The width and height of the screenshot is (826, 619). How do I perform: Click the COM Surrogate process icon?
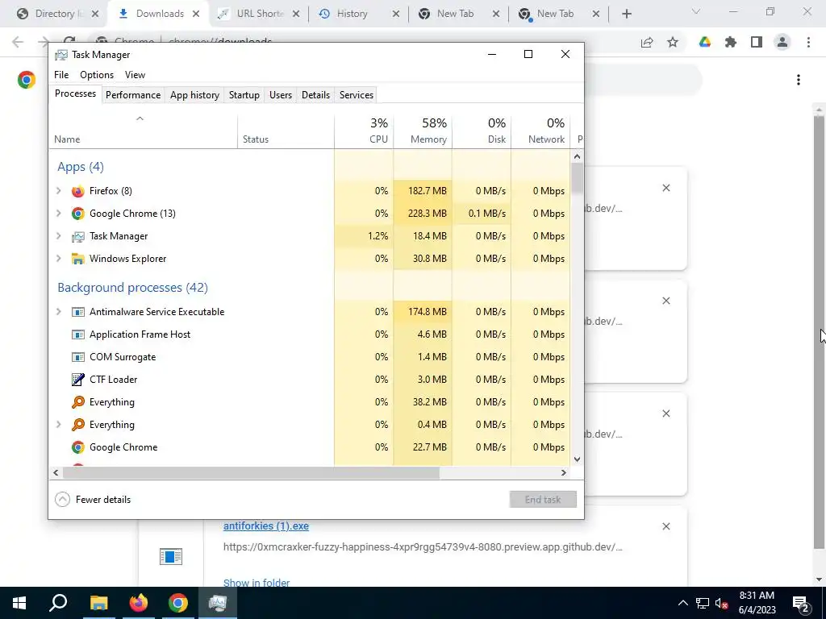[x=78, y=357]
